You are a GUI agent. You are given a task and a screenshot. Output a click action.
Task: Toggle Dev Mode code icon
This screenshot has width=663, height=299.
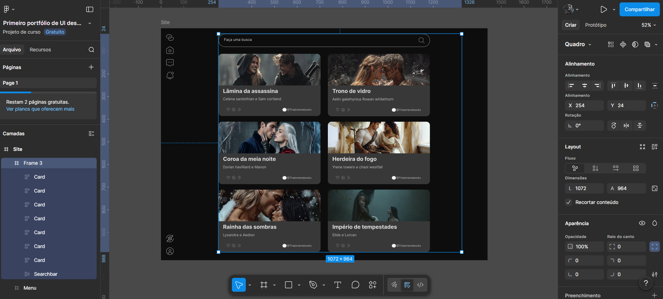click(x=420, y=285)
